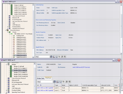The width and height of the screenshot is (123, 94).
Task: Select Bridge (250) VLAN0250 in lower tree
Action: point(20,70)
